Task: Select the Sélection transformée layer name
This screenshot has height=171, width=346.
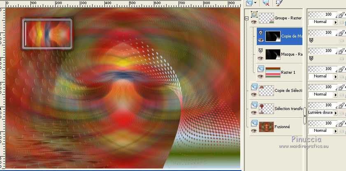Action: click(x=288, y=109)
